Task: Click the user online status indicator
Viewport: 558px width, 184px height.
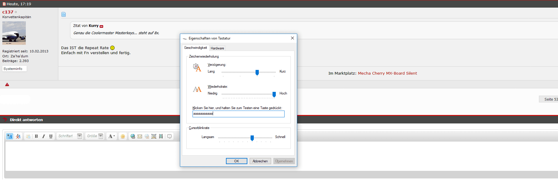Action: coord(16,12)
